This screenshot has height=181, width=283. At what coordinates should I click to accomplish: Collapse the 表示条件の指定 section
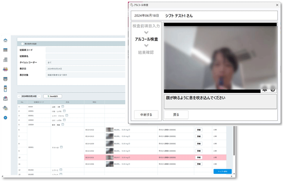(x=22, y=44)
